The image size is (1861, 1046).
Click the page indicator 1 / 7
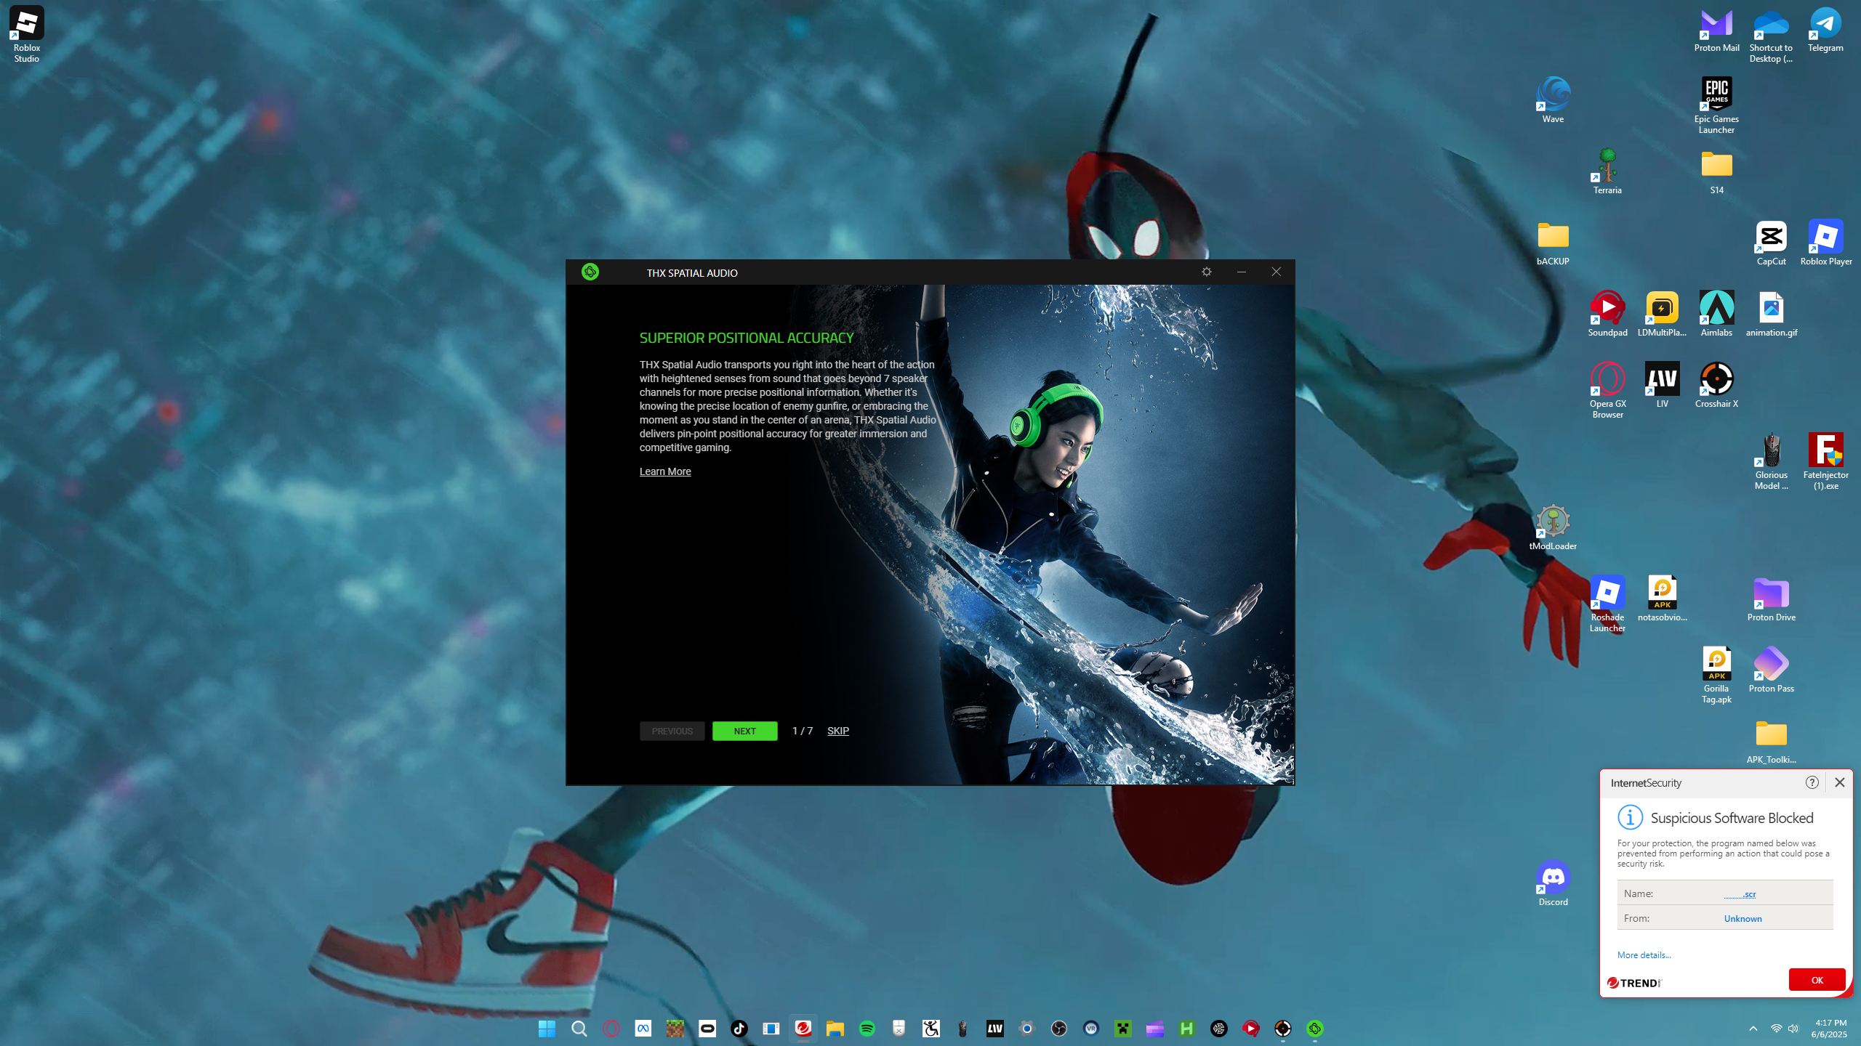coord(802,731)
